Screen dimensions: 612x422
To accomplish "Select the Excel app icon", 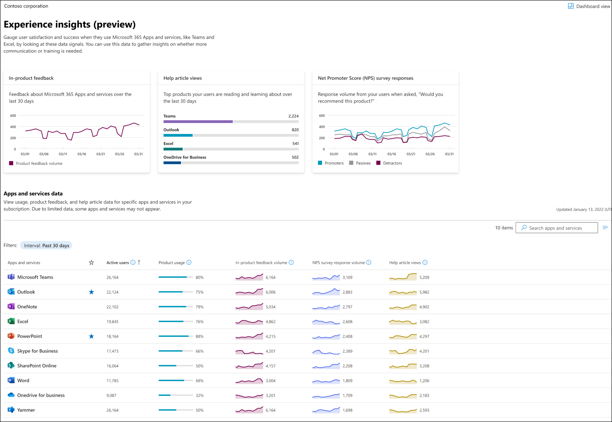I will 11,321.
